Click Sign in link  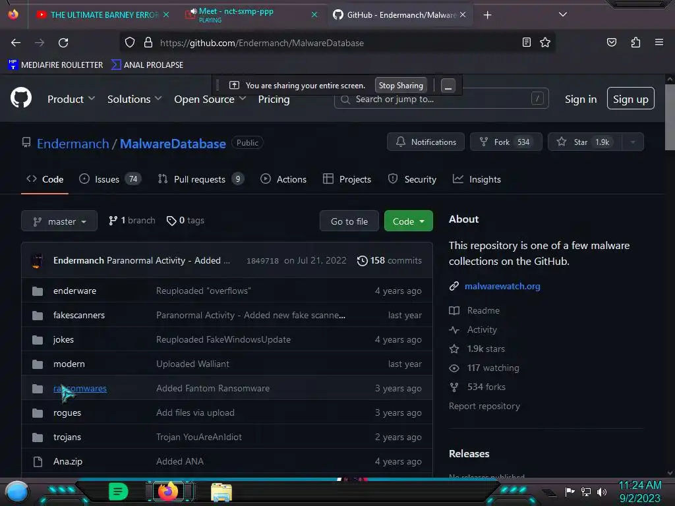point(581,99)
